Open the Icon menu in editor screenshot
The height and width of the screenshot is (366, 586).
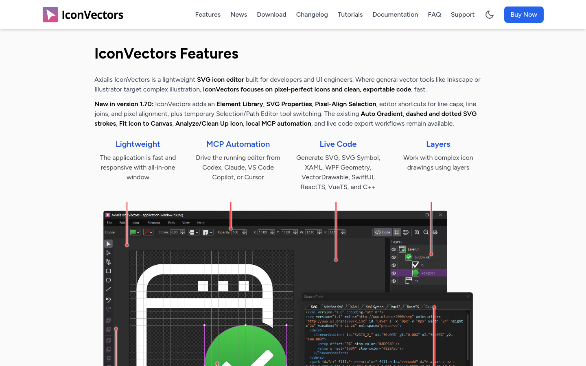point(136,223)
